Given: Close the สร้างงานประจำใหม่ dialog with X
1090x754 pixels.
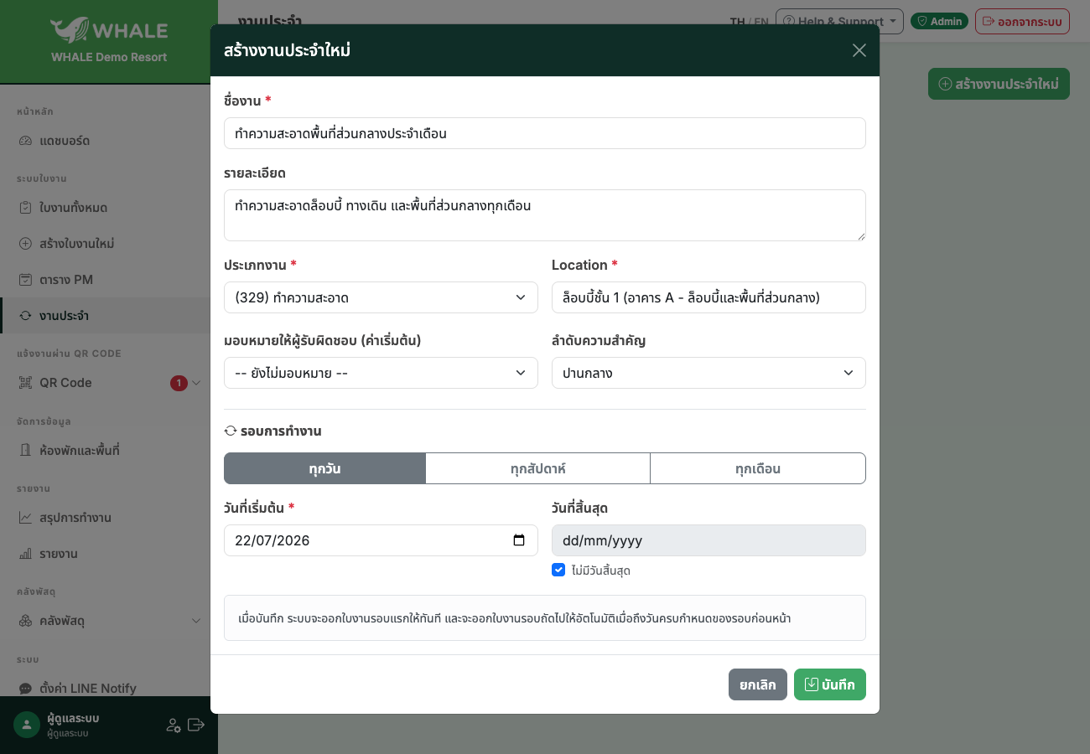Looking at the screenshot, I should [x=859, y=50].
